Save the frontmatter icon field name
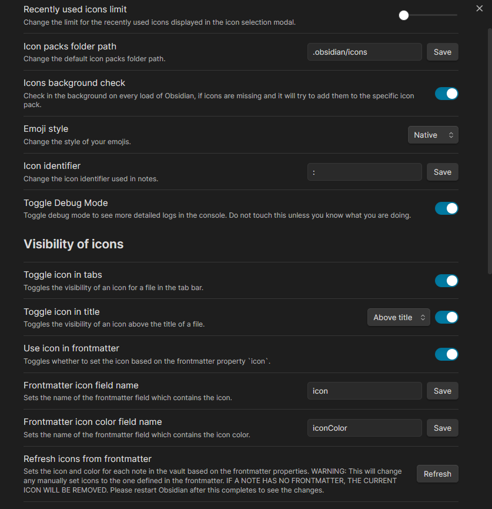The height and width of the screenshot is (509, 492). coord(442,391)
